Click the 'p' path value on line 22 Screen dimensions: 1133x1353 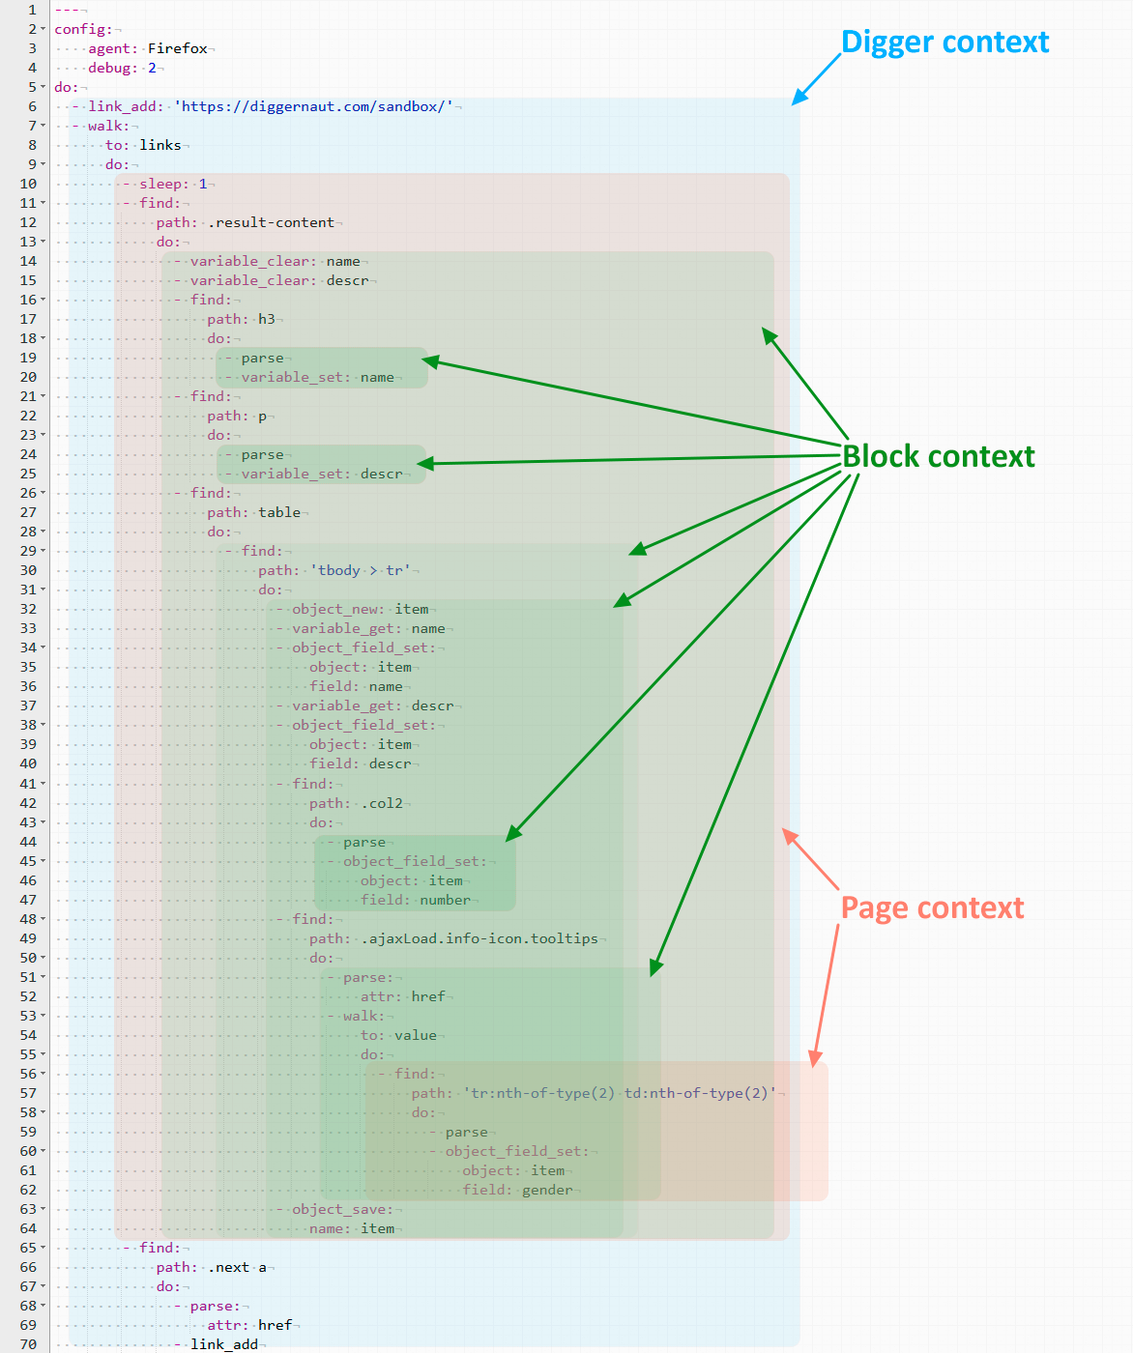pos(262,416)
